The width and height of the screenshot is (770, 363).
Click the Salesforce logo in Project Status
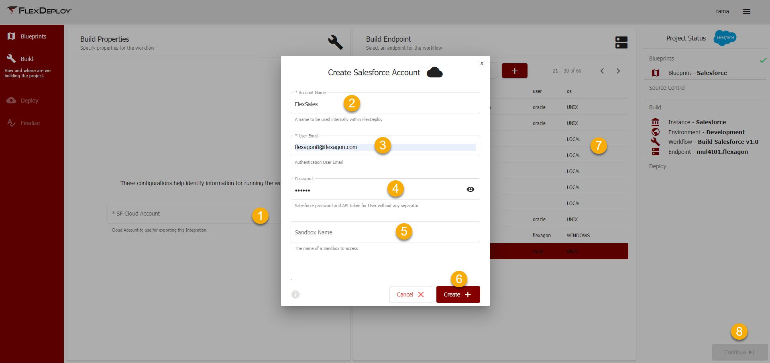725,38
